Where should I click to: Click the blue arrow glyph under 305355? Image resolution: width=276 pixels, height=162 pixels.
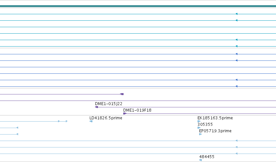(199, 128)
